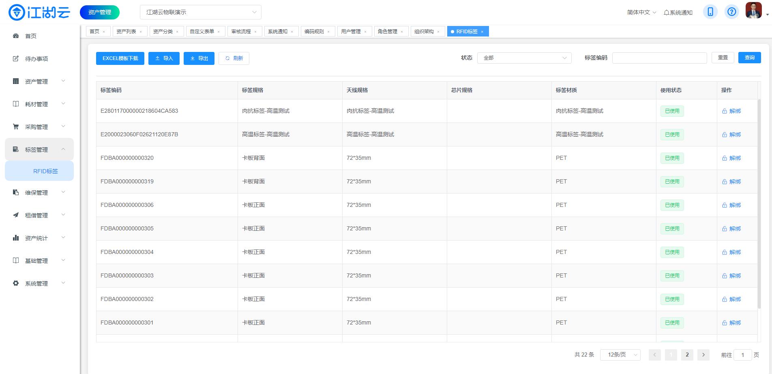Click the 查询 search button
The image size is (772, 374).
tap(749, 58)
